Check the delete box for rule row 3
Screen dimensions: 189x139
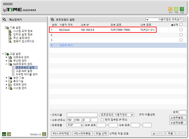coord(181,40)
